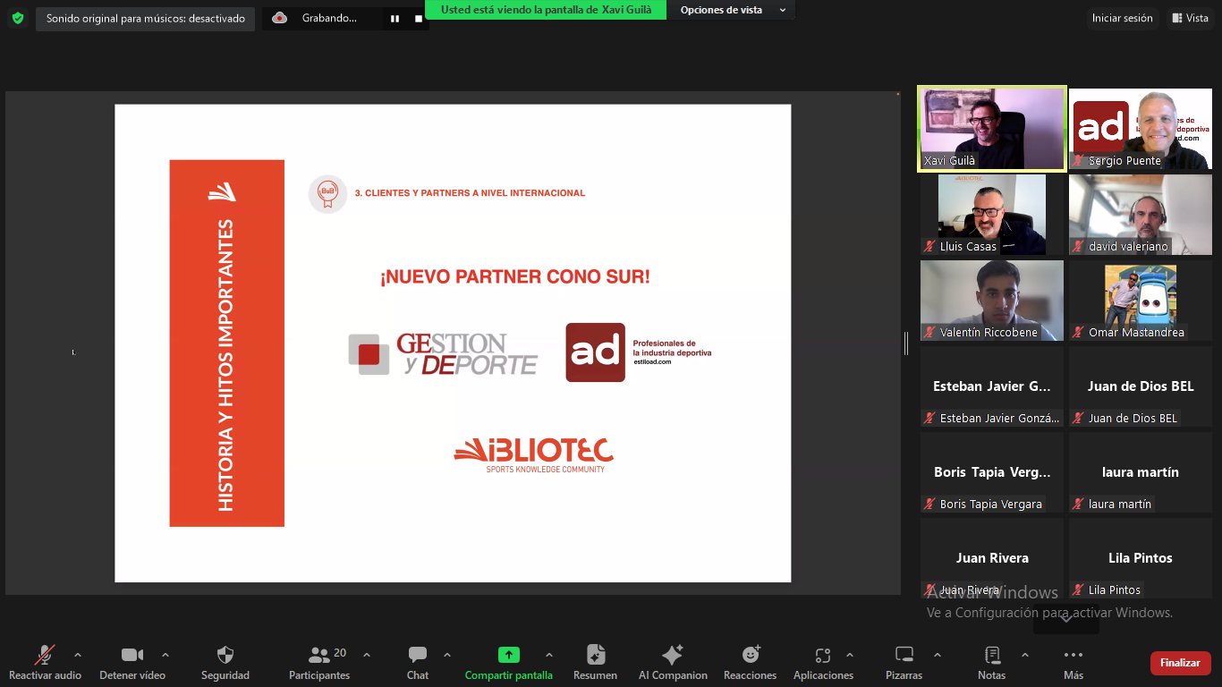Click the green encryption shield icon
The width and height of the screenshot is (1222, 687).
click(18, 18)
